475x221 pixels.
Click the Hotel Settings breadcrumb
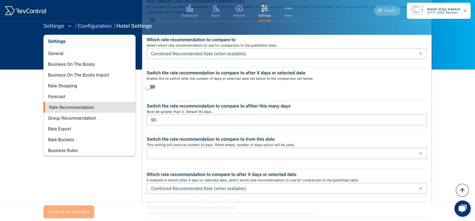(x=134, y=26)
